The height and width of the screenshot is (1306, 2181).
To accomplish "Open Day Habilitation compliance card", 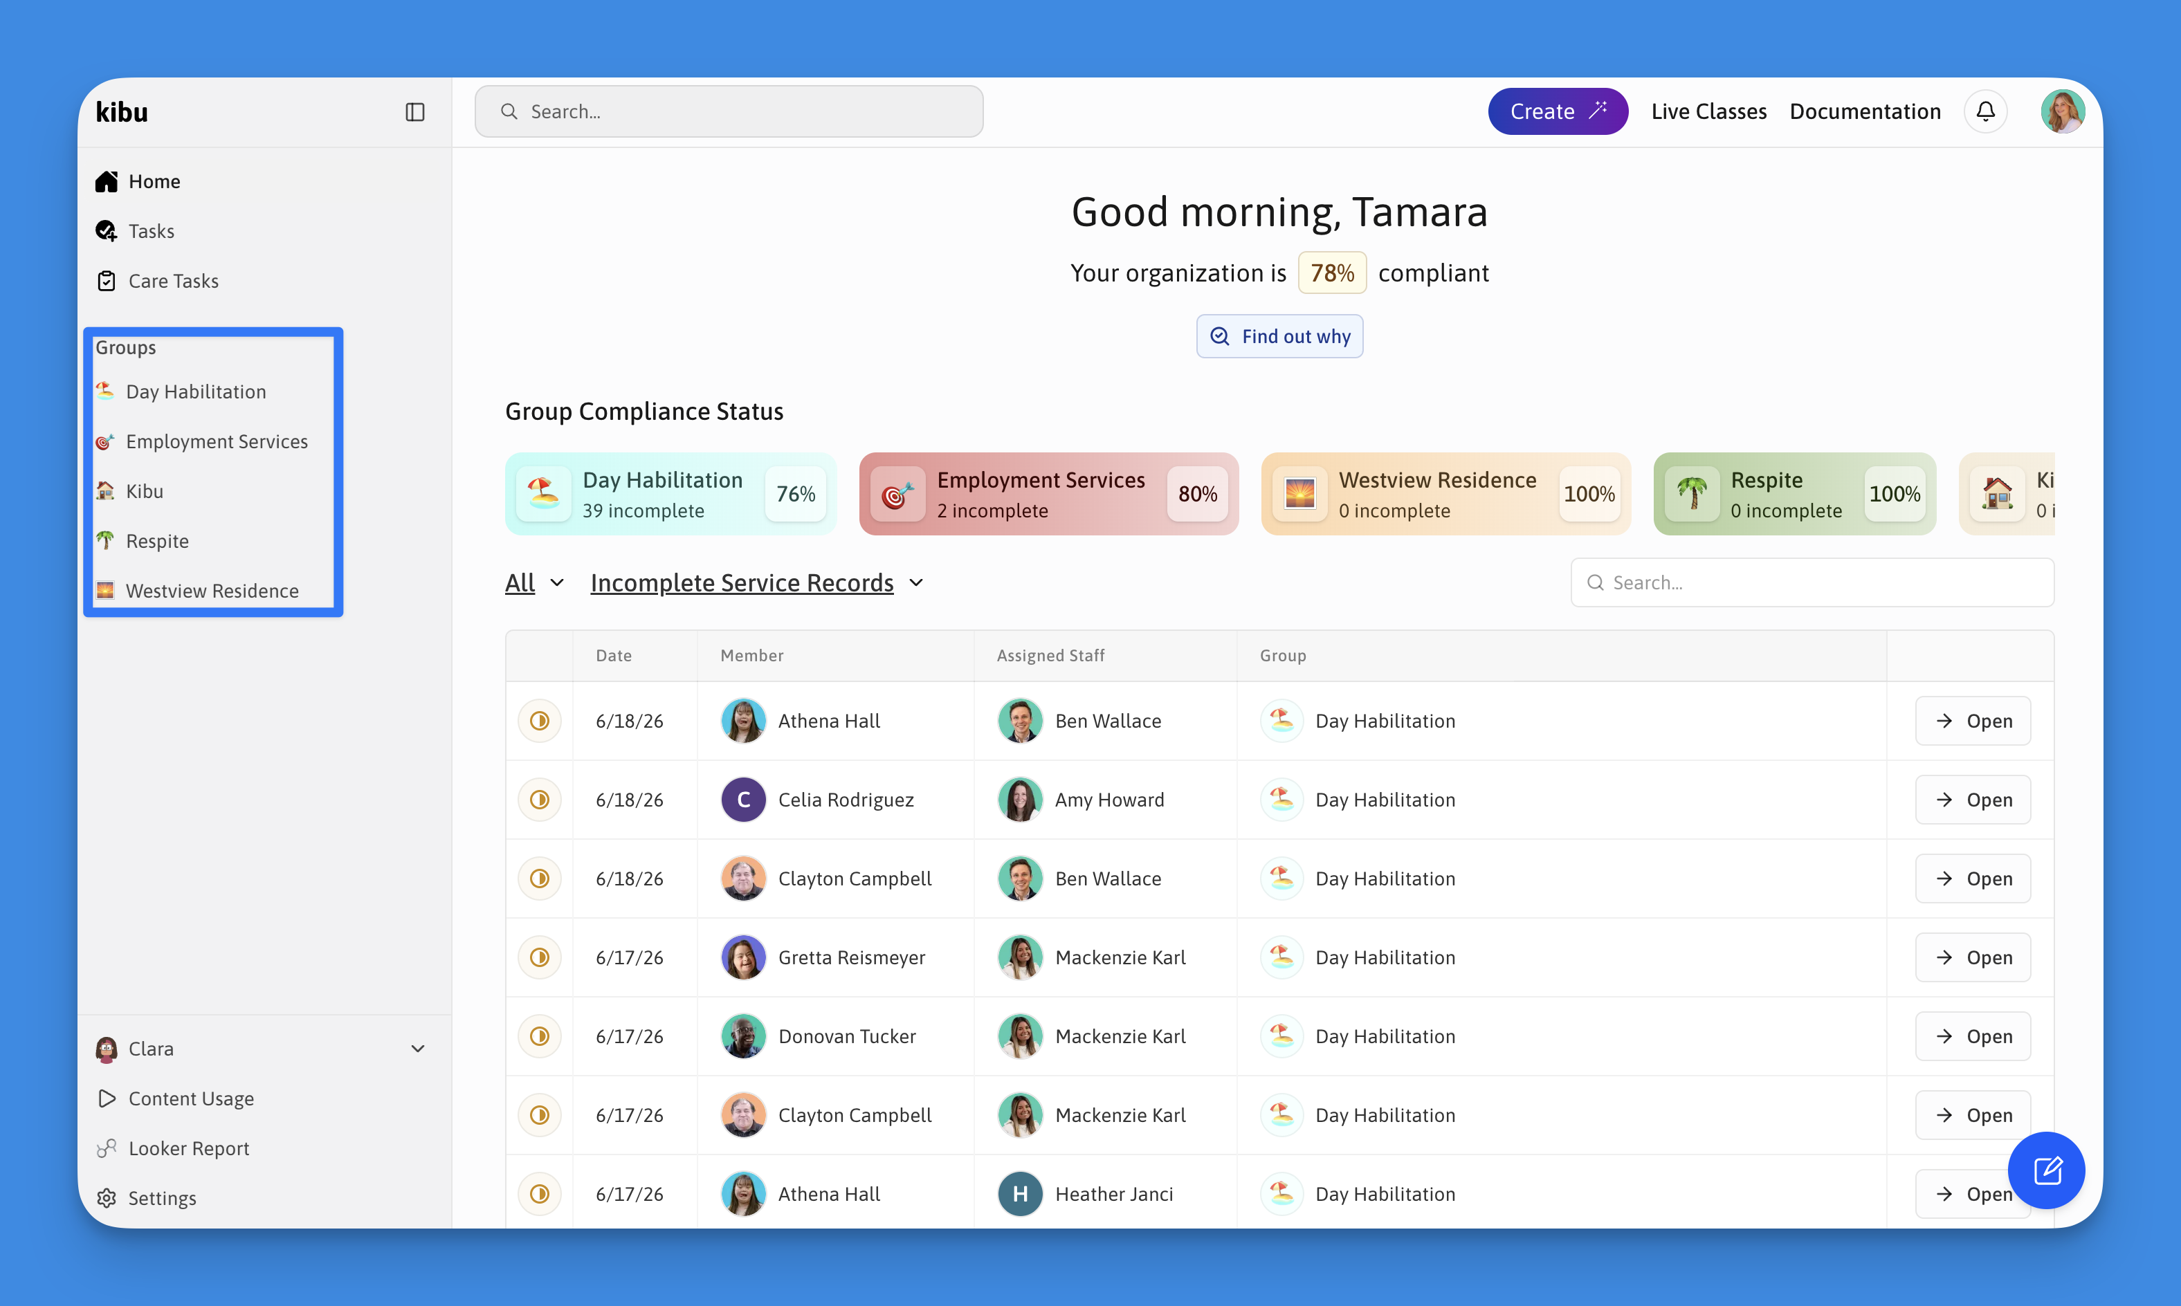I will [x=670, y=494].
